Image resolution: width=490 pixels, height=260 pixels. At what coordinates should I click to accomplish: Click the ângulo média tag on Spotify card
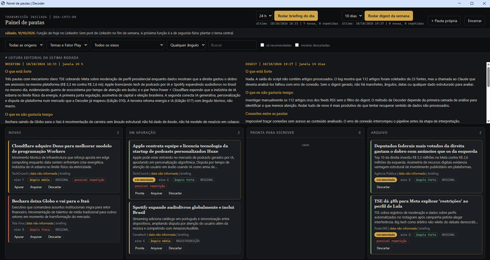click(x=161, y=241)
